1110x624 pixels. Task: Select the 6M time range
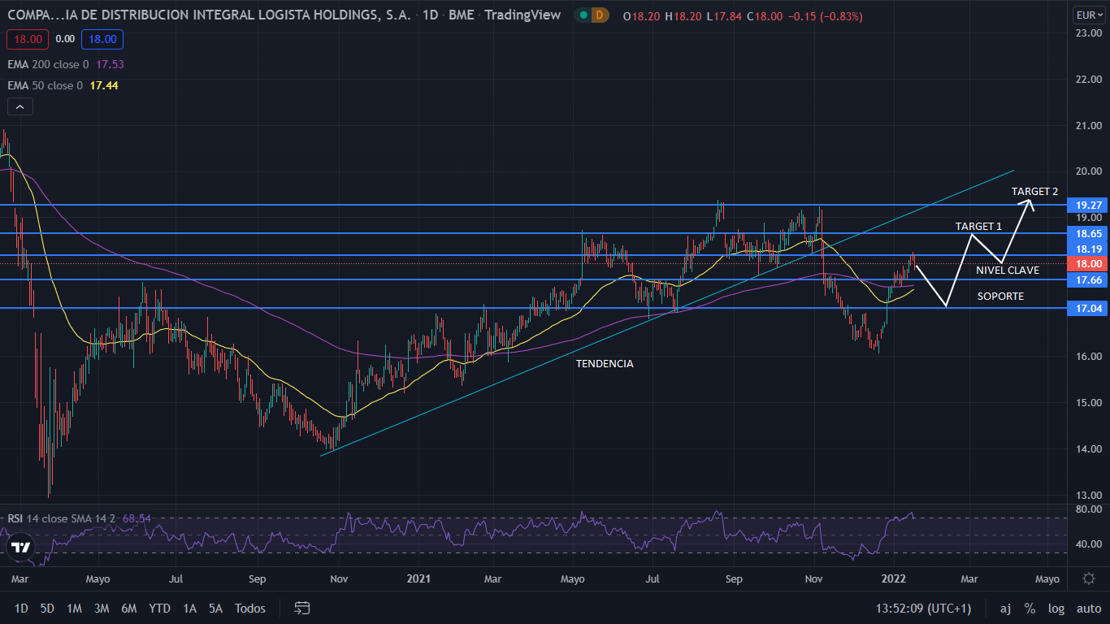128,608
